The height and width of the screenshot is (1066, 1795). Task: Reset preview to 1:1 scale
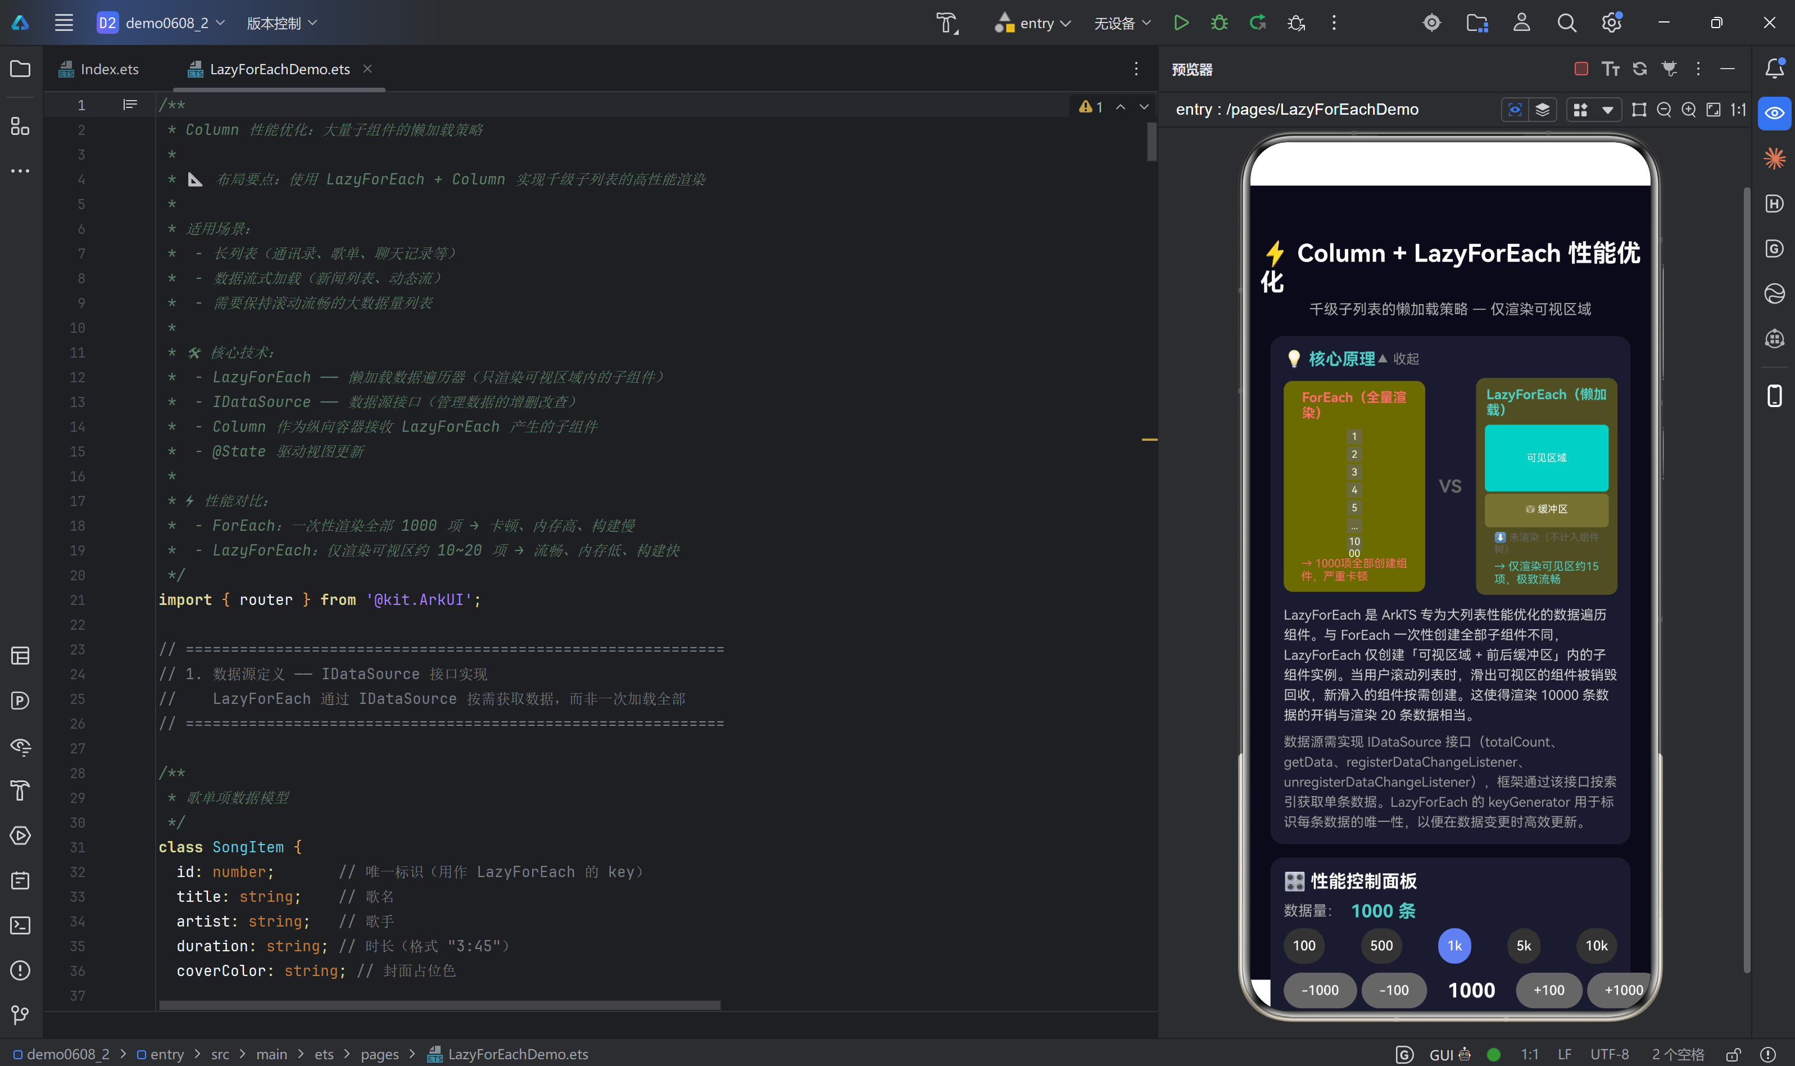(1738, 110)
